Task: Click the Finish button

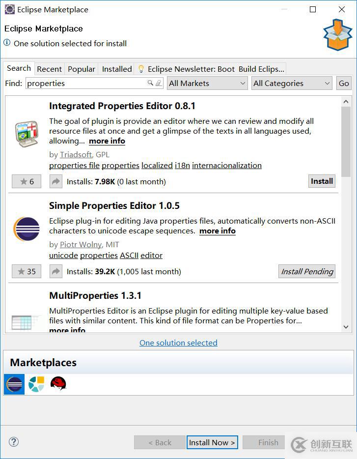Action: (264, 442)
